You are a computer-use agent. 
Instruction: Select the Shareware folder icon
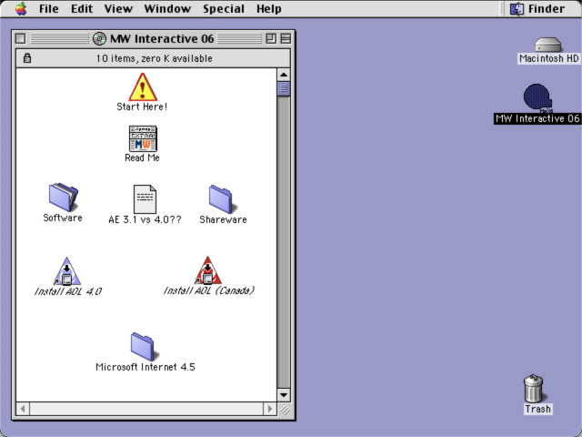coord(223,199)
